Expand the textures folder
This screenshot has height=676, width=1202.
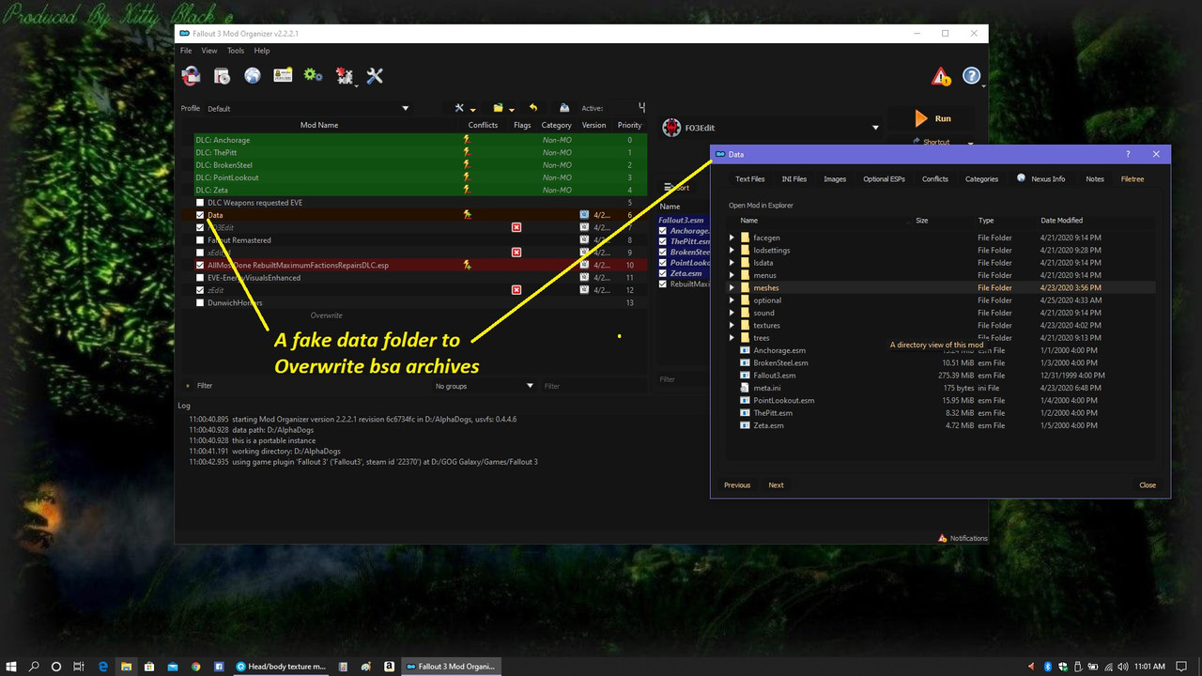tap(732, 325)
